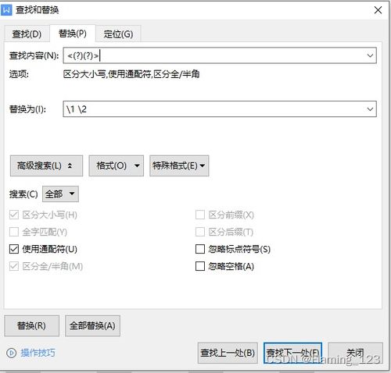Close the 查找和替换 dialog with X

coord(378,10)
